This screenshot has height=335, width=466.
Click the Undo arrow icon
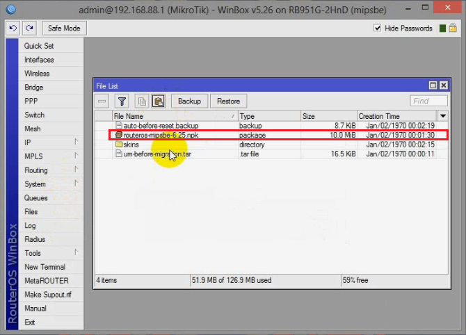(13, 28)
